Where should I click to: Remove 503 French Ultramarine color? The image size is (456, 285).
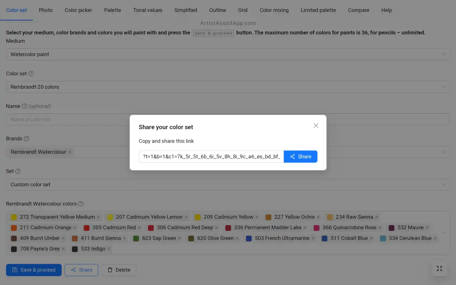(313, 238)
